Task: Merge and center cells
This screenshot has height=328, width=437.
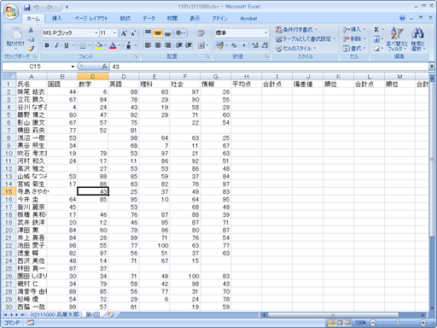Action: click(x=201, y=45)
